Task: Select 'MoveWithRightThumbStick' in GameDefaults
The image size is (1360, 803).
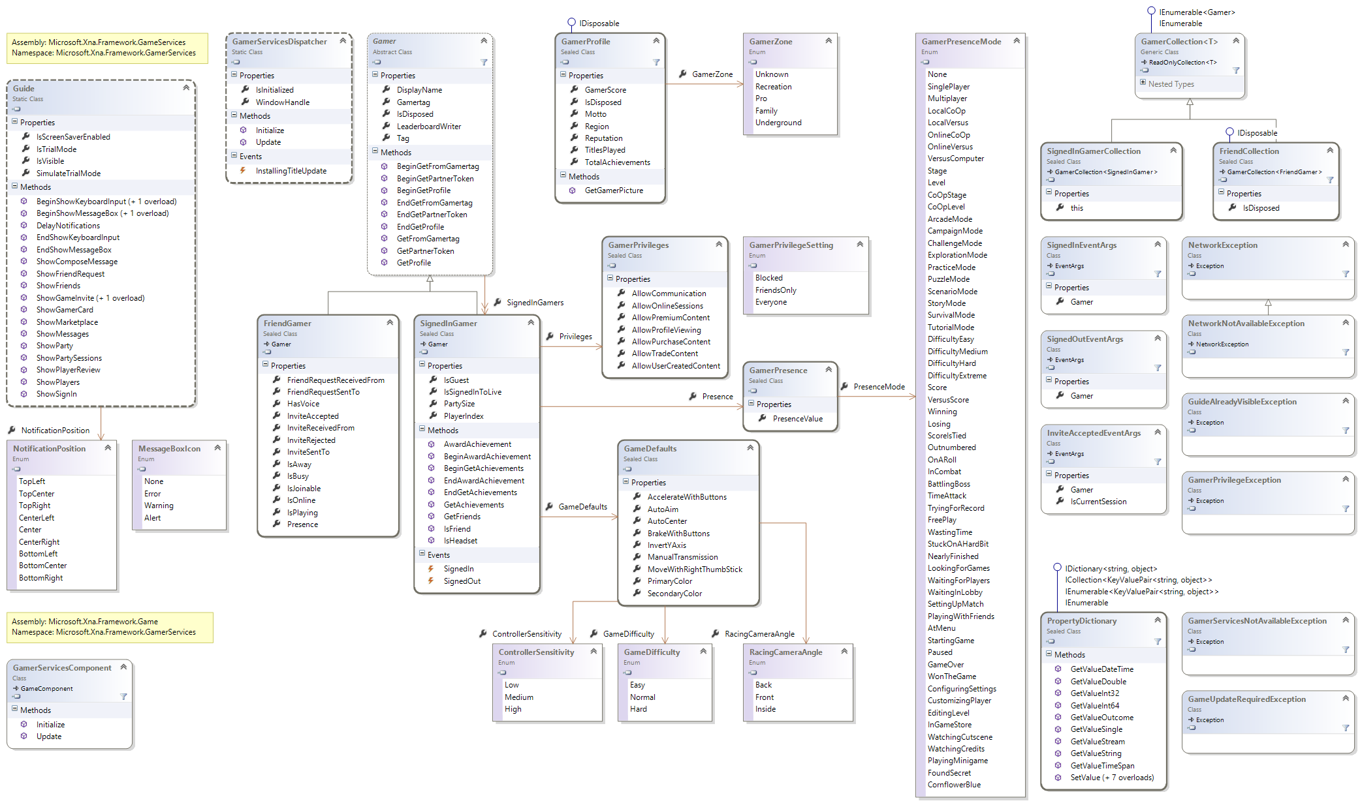Action: pyautogui.click(x=695, y=569)
